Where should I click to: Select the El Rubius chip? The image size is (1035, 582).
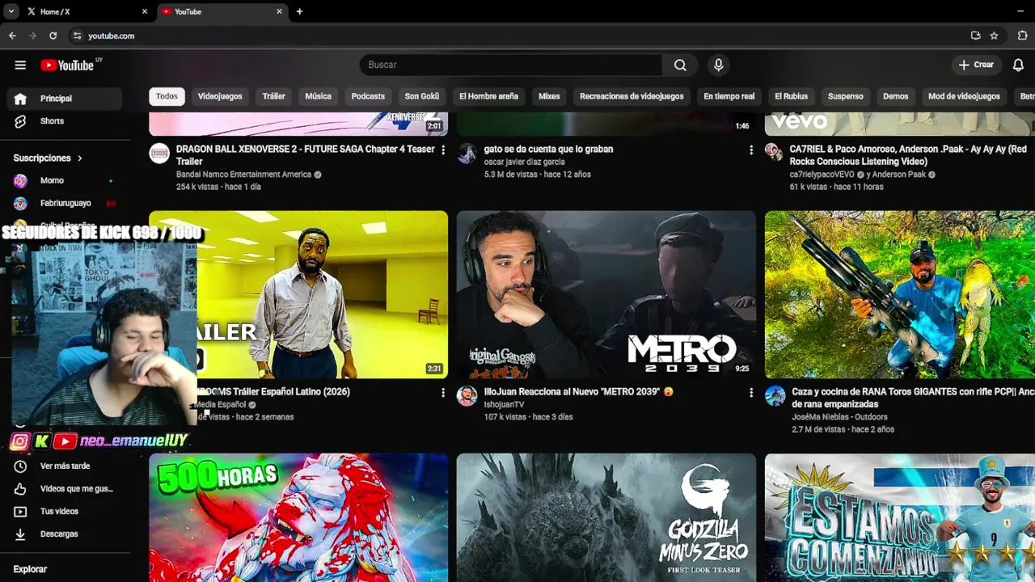pyautogui.click(x=791, y=96)
